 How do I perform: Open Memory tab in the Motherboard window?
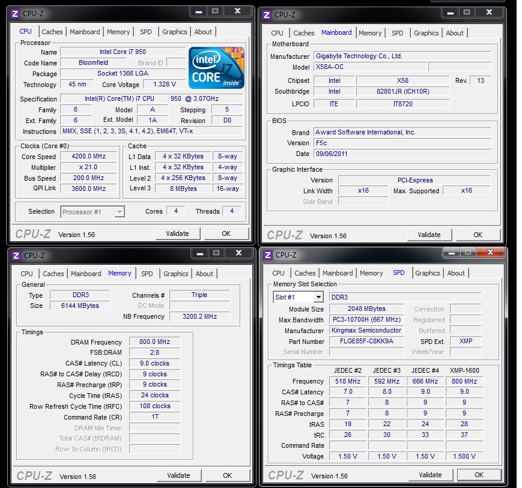click(370, 33)
